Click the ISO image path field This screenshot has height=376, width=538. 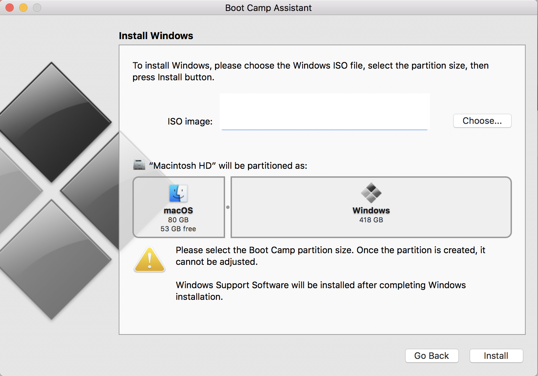pyautogui.click(x=325, y=112)
